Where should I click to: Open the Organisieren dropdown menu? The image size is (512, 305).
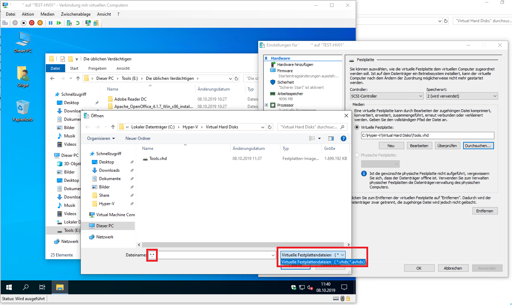(101, 138)
